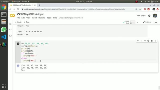Open files folder sidebar icon
The width and height of the screenshot is (160, 90).
pos(10,35)
